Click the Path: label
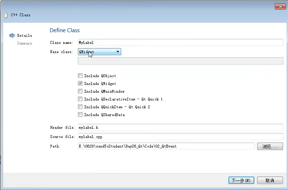The image size is (288, 190). 55,146
